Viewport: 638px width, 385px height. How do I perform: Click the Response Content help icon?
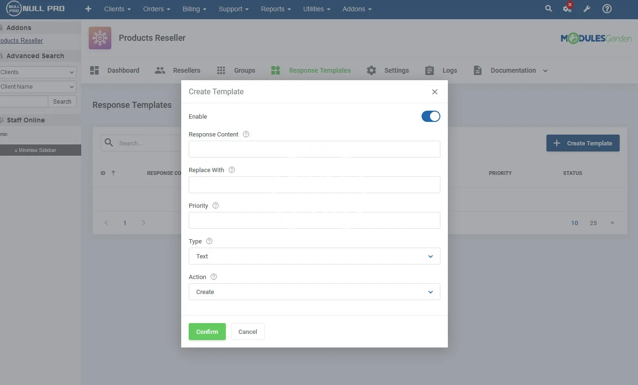(246, 134)
